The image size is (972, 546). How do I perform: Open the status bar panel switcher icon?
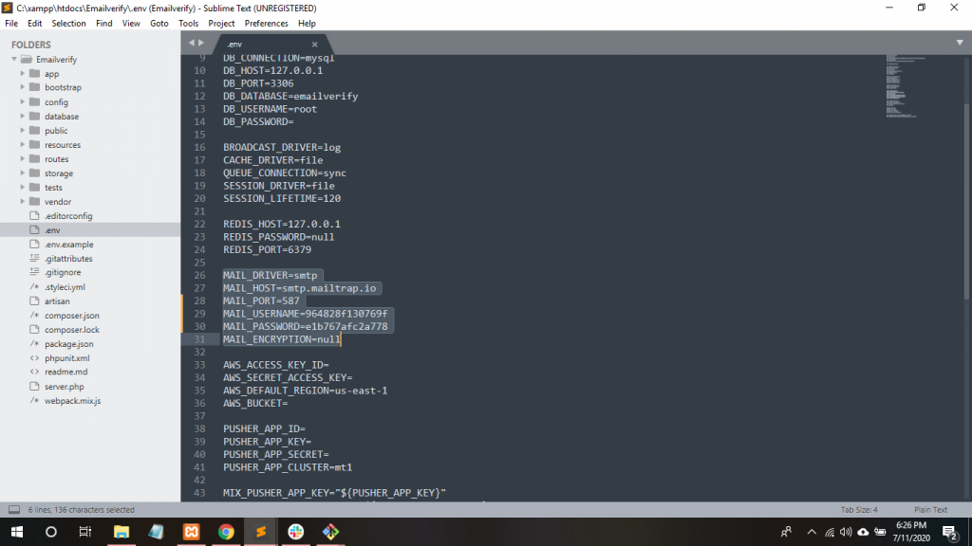(x=13, y=509)
